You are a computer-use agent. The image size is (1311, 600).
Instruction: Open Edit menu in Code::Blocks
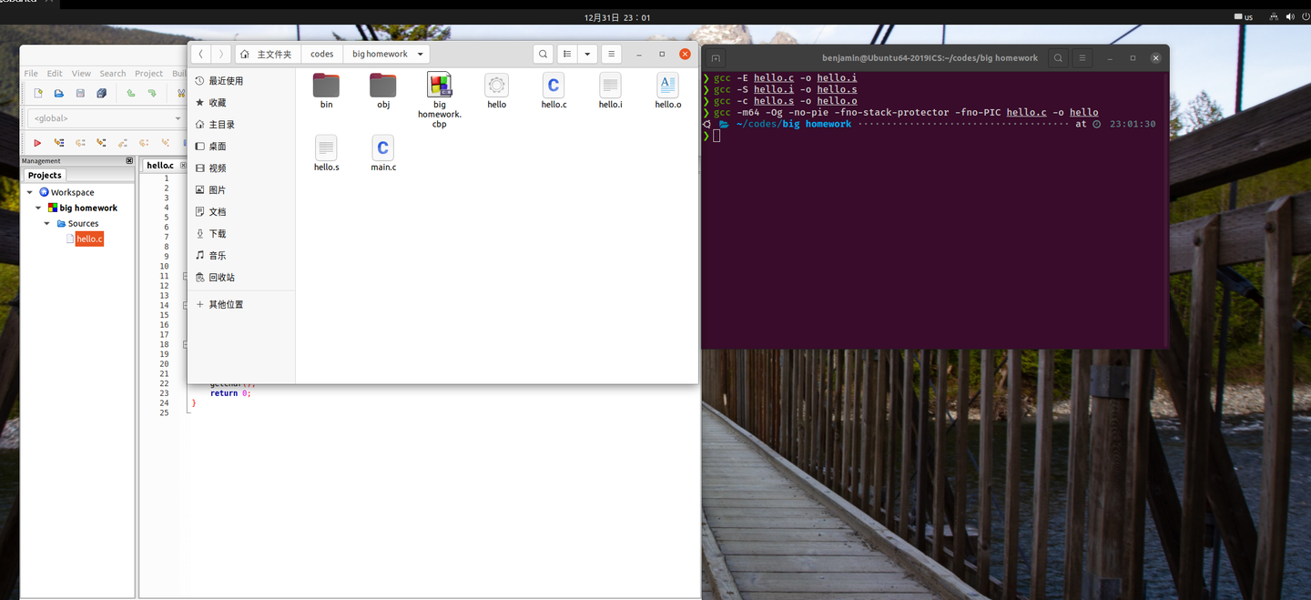click(x=55, y=74)
